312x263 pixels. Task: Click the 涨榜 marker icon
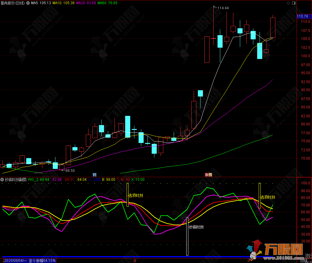[208, 175]
